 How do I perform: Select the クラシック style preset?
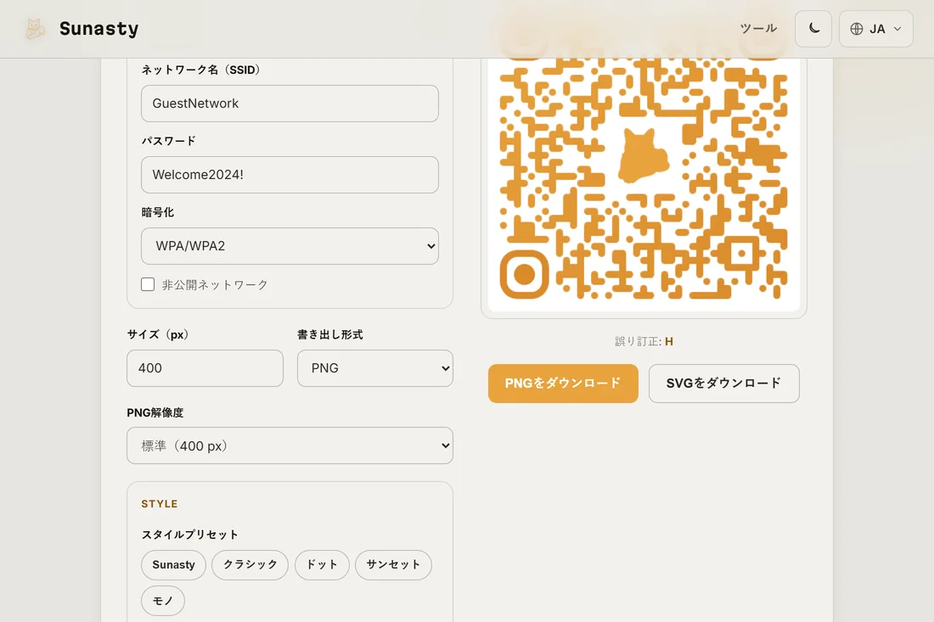250,565
